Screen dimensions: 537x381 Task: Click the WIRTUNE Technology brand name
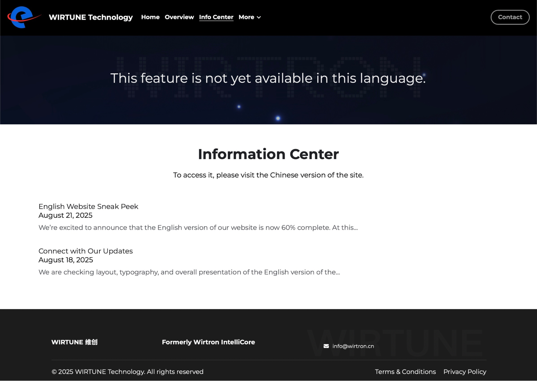pyautogui.click(x=91, y=17)
